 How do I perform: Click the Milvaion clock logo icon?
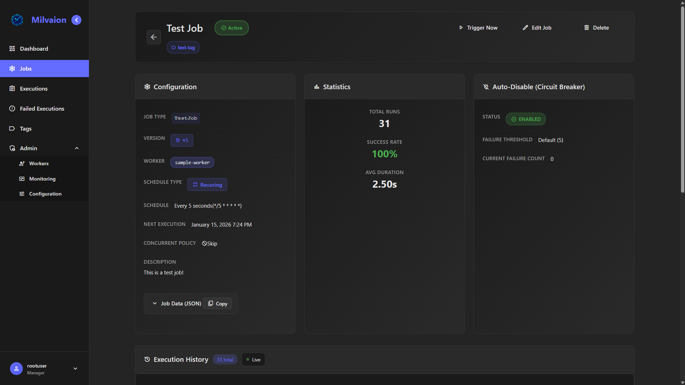click(x=17, y=20)
